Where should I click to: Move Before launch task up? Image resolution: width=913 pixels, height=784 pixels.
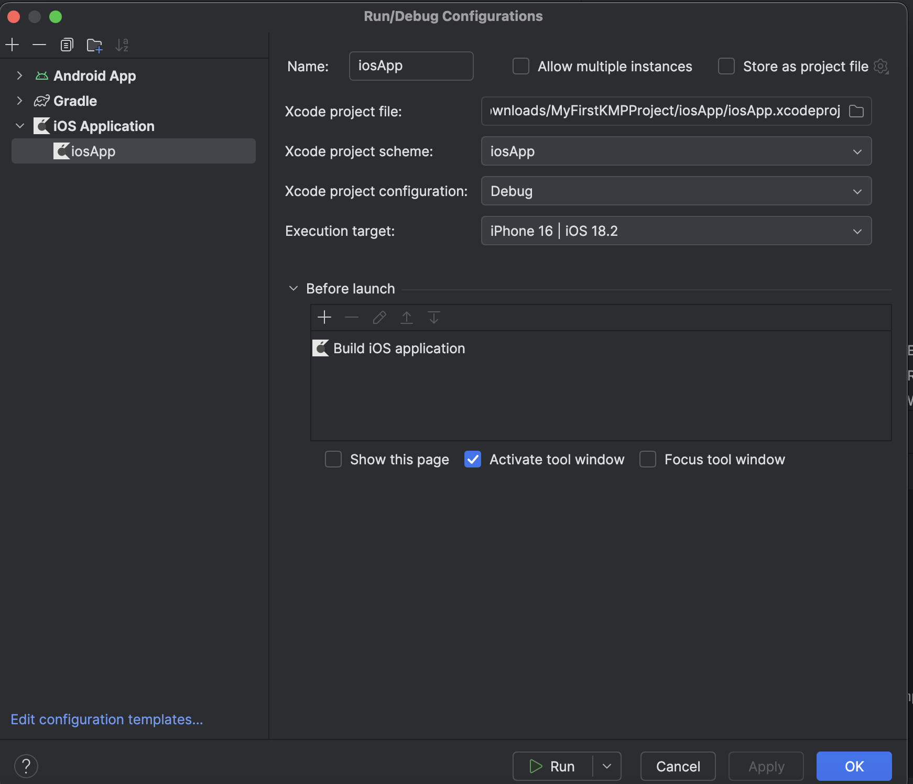[407, 318]
